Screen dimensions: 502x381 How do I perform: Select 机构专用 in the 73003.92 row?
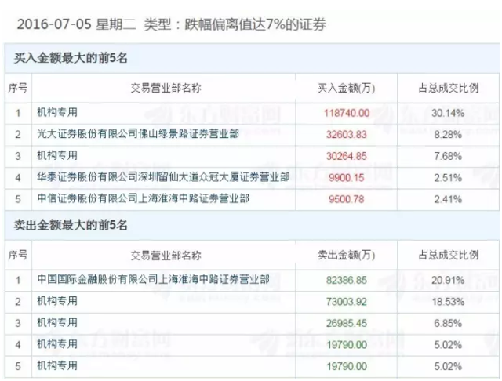coord(57,301)
